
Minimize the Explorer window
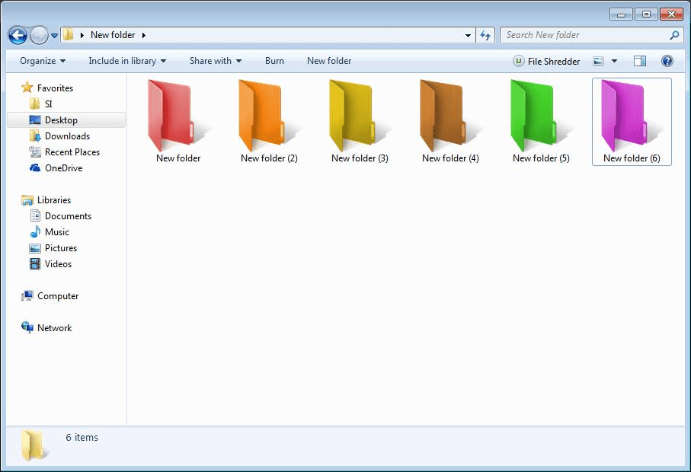pos(622,14)
